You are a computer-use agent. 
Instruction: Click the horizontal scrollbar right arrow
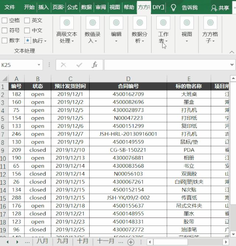click(226, 242)
